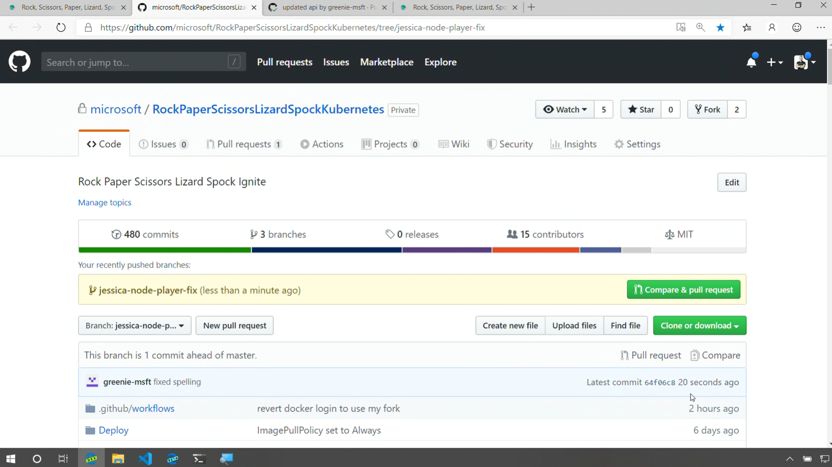
Task: Click the green segment of language bar
Action: coord(165,250)
